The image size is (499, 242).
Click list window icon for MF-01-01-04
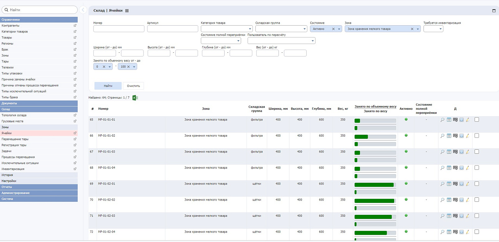click(449, 168)
